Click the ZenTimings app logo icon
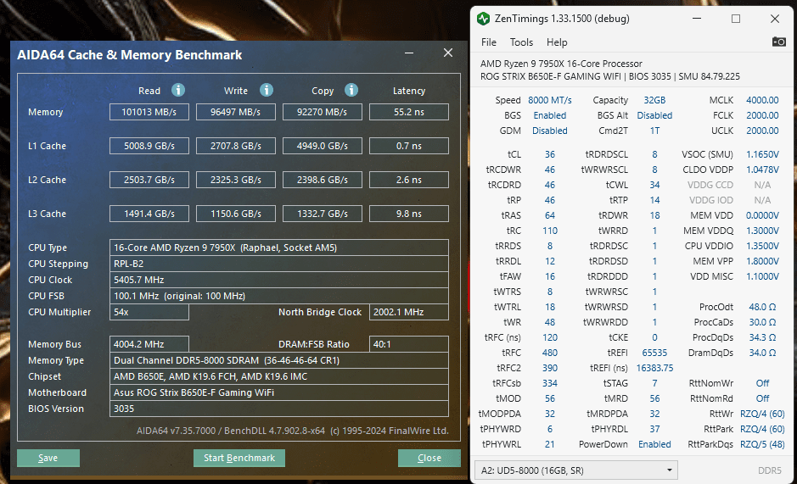The height and width of the screenshot is (484, 797). 484,19
